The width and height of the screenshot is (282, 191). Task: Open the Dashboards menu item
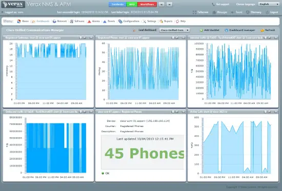[x=41, y=21]
